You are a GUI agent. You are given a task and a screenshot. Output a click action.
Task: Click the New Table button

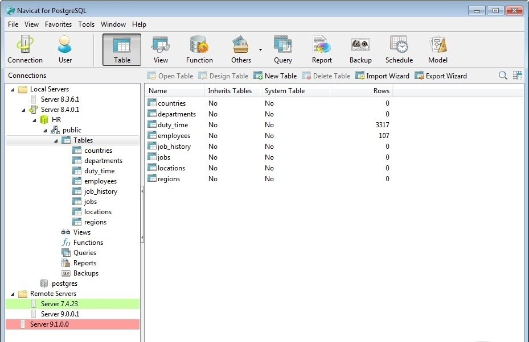(x=275, y=76)
